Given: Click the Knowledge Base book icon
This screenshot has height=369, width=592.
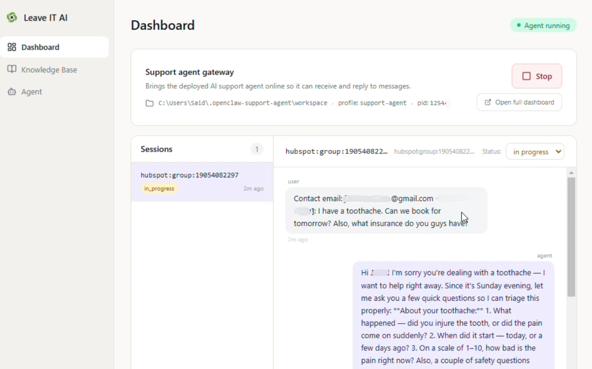Looking at the screenshot, I should 12,69.
